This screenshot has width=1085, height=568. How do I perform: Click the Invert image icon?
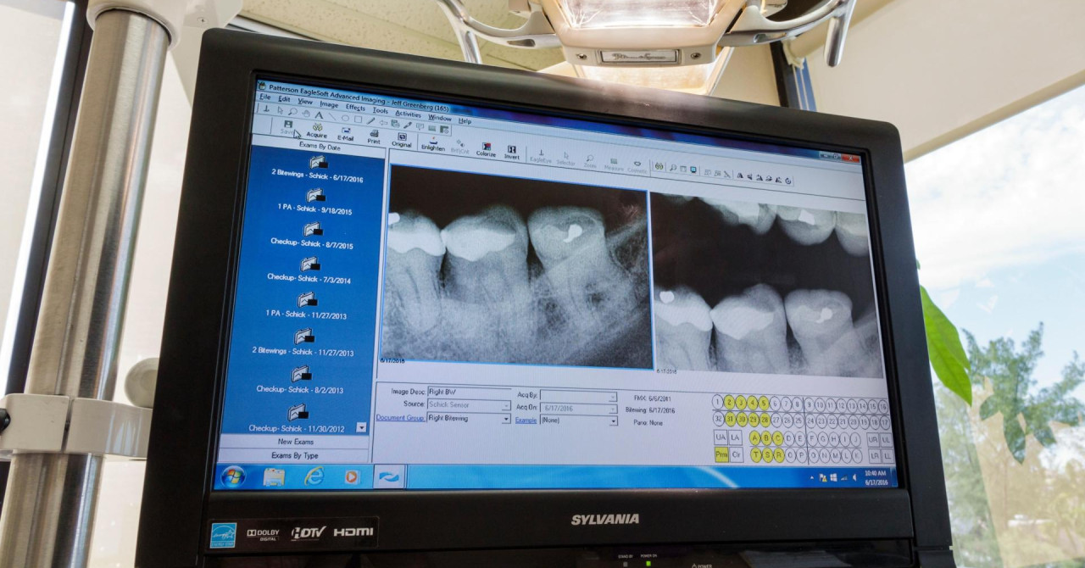(512, 152)
